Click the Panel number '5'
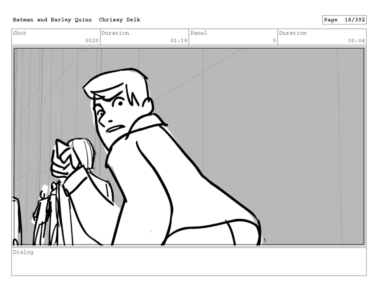The height and width of the screenshot is (293, 378). pyautogui.click(x=274, y=41)
